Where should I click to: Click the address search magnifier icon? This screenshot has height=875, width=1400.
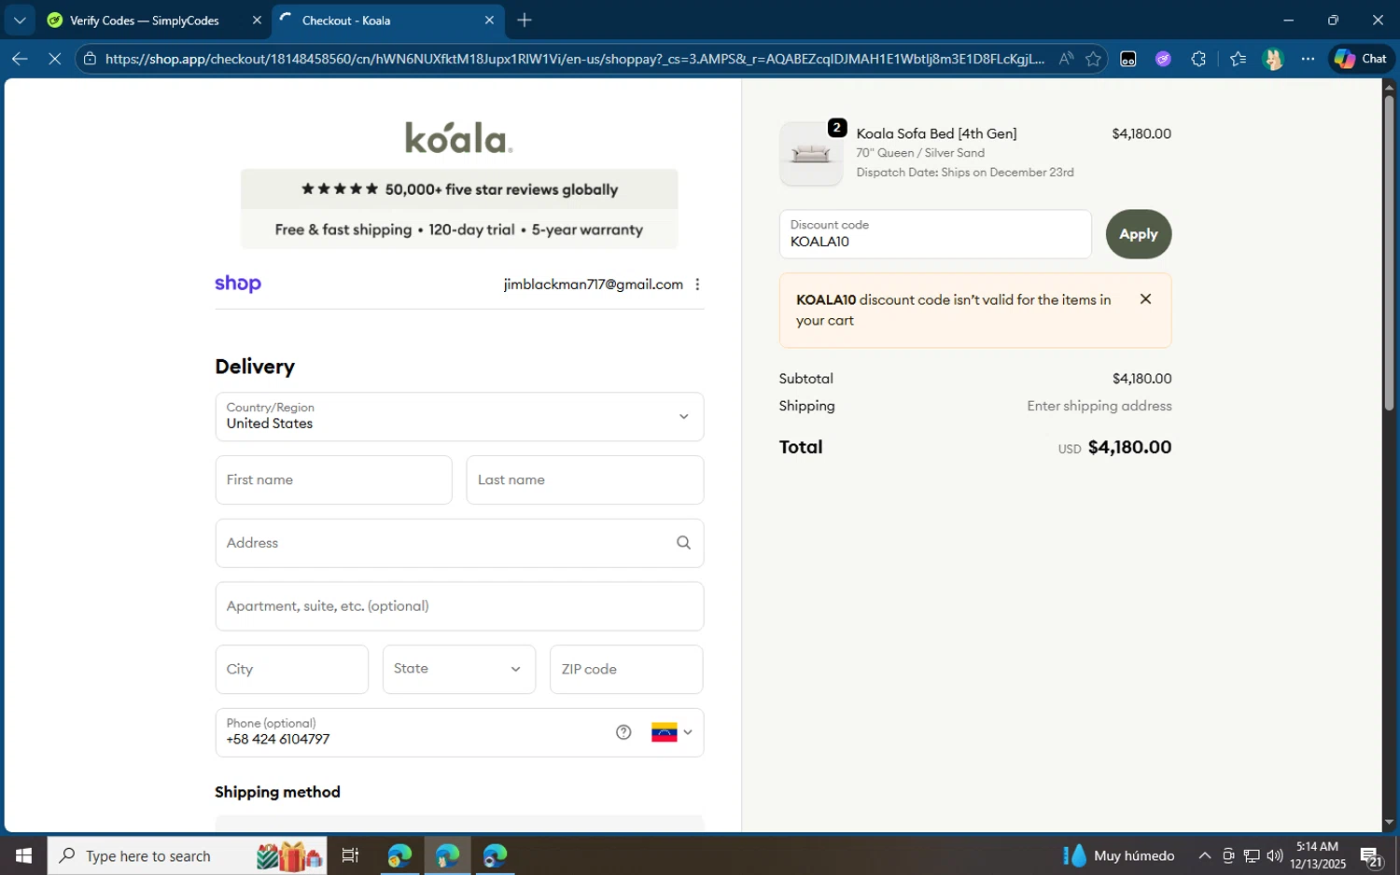click(x=683, y=543)
